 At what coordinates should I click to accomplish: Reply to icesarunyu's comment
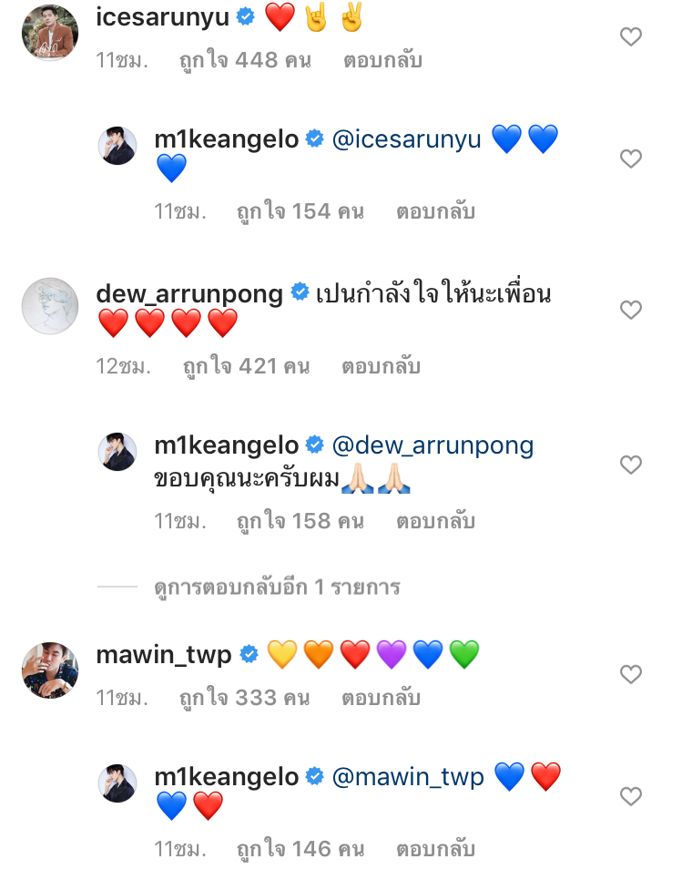click(x=382, y=61)
